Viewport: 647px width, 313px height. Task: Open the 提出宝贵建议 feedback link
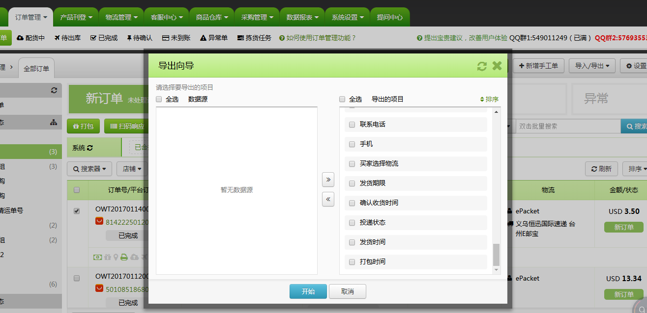click(462, 38)
